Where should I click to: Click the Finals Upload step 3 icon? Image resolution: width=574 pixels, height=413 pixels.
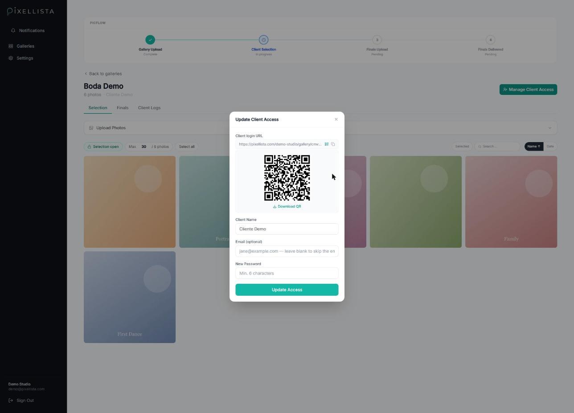point(377,40)
